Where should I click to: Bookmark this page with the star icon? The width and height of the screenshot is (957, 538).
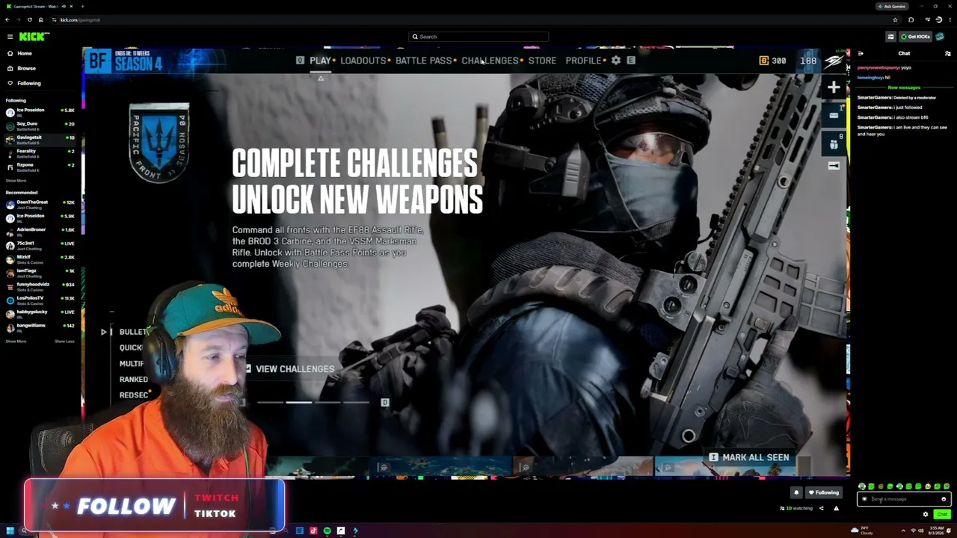tap(895, 20)
